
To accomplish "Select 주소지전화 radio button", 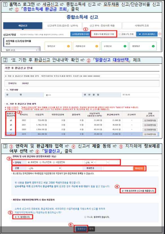I will 40,162.
